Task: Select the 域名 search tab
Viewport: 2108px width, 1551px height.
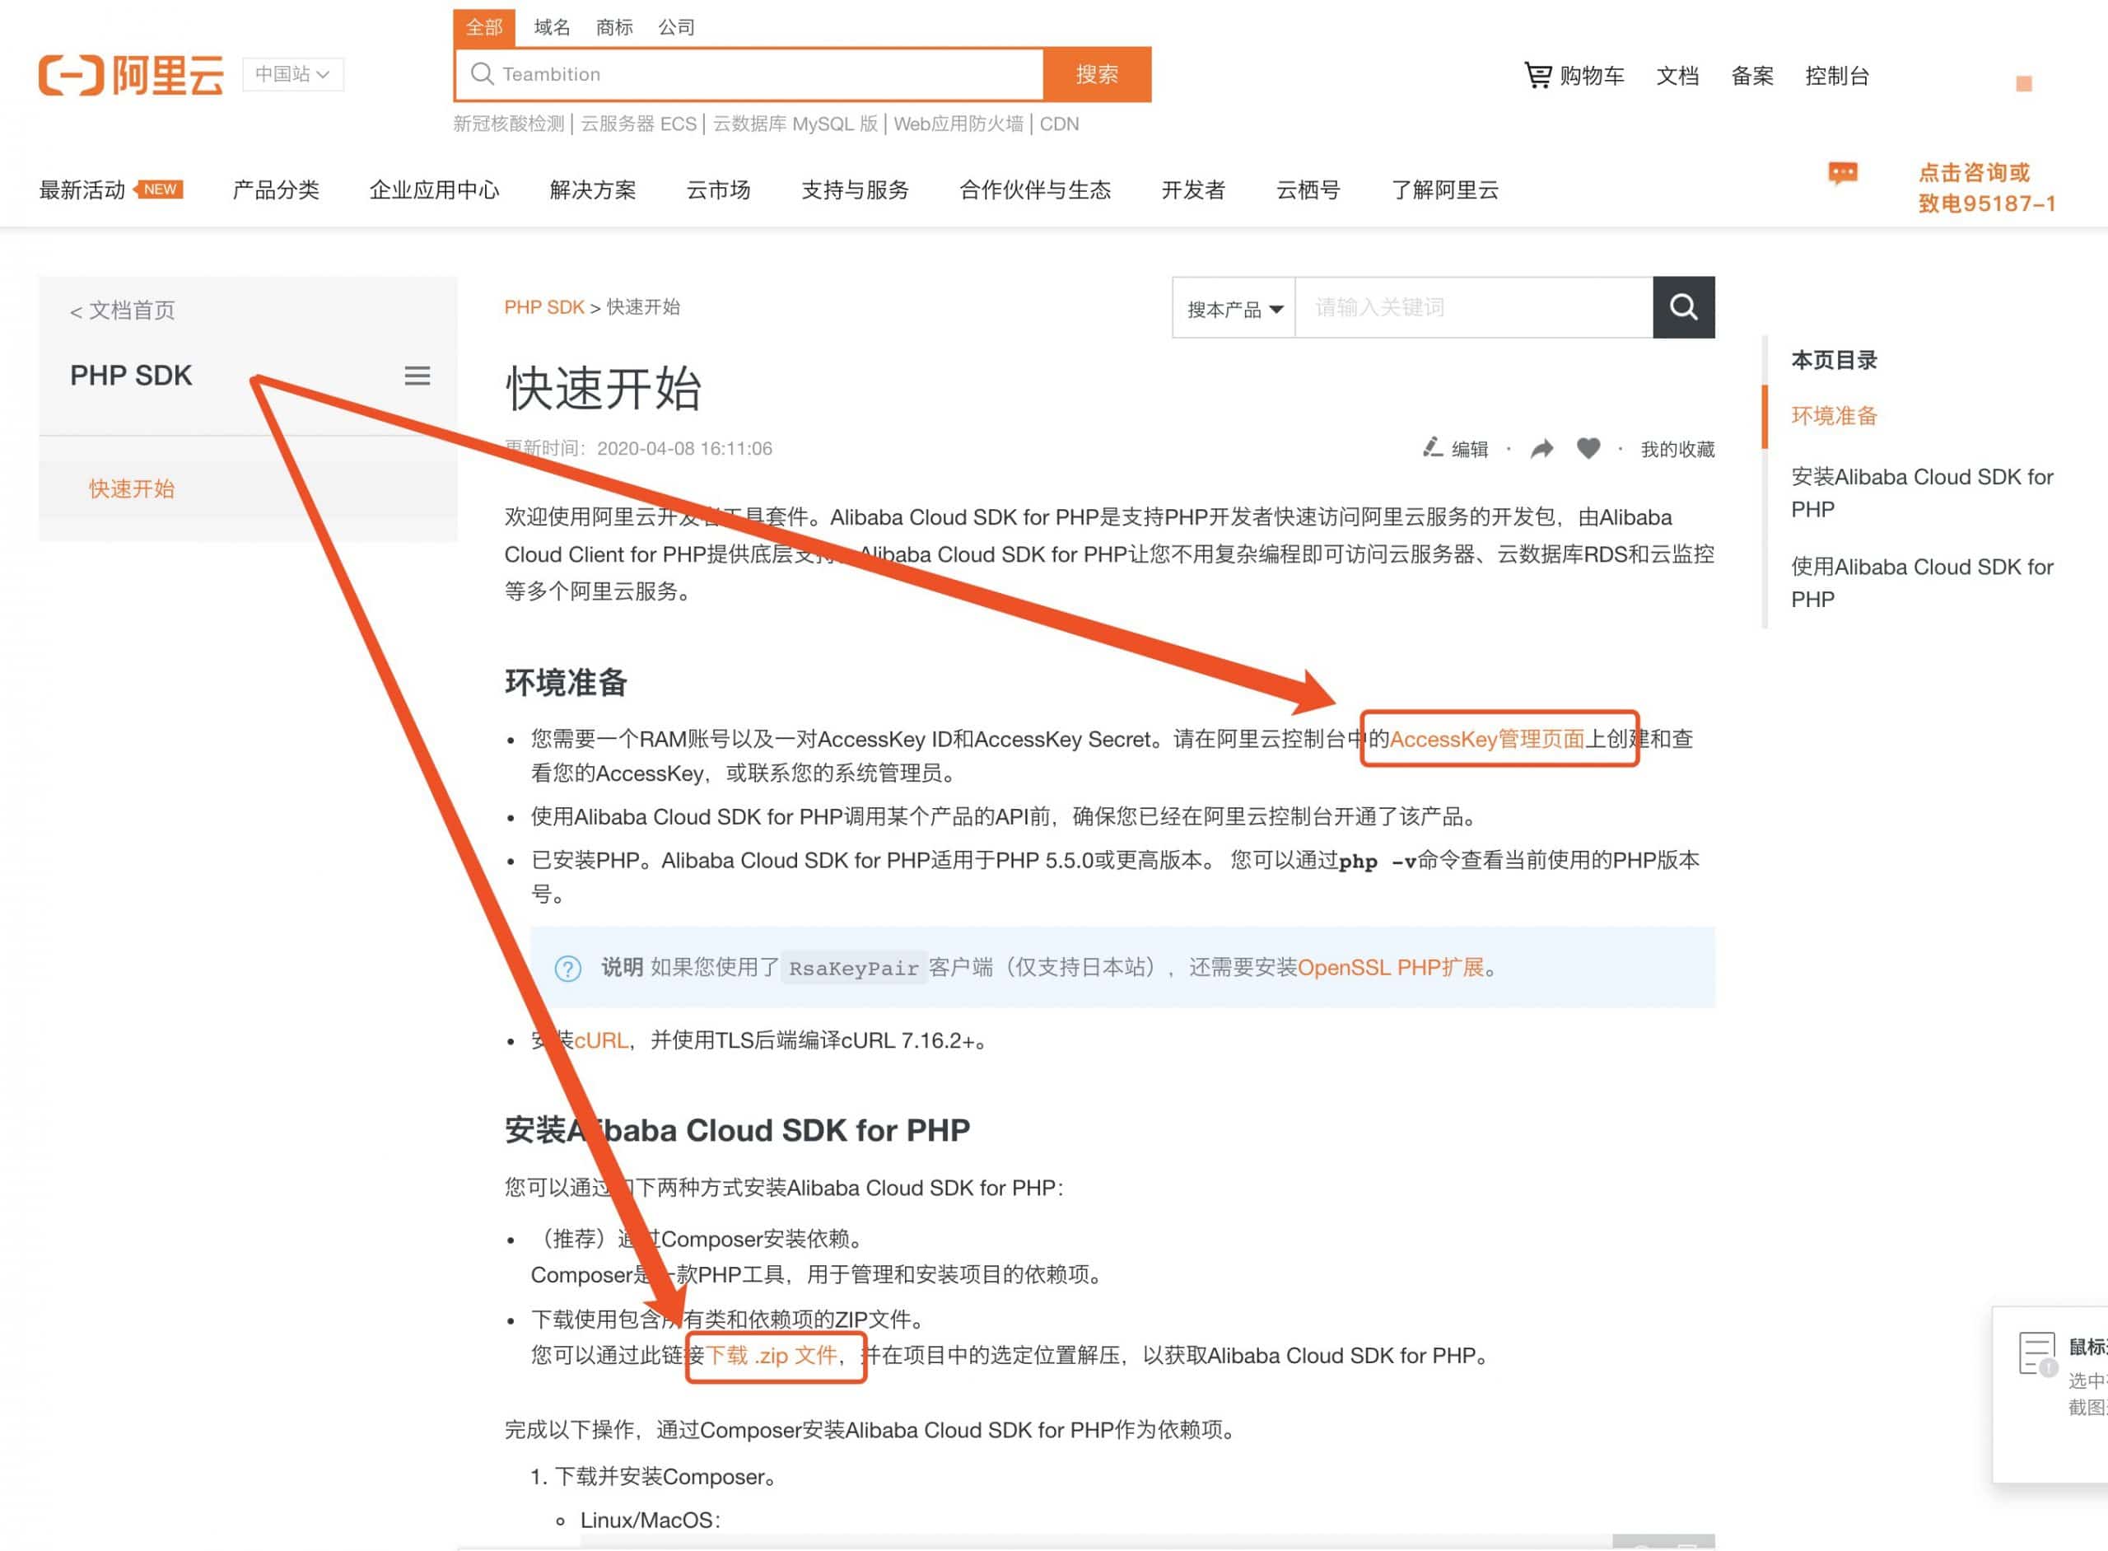Action: [552, 27]
